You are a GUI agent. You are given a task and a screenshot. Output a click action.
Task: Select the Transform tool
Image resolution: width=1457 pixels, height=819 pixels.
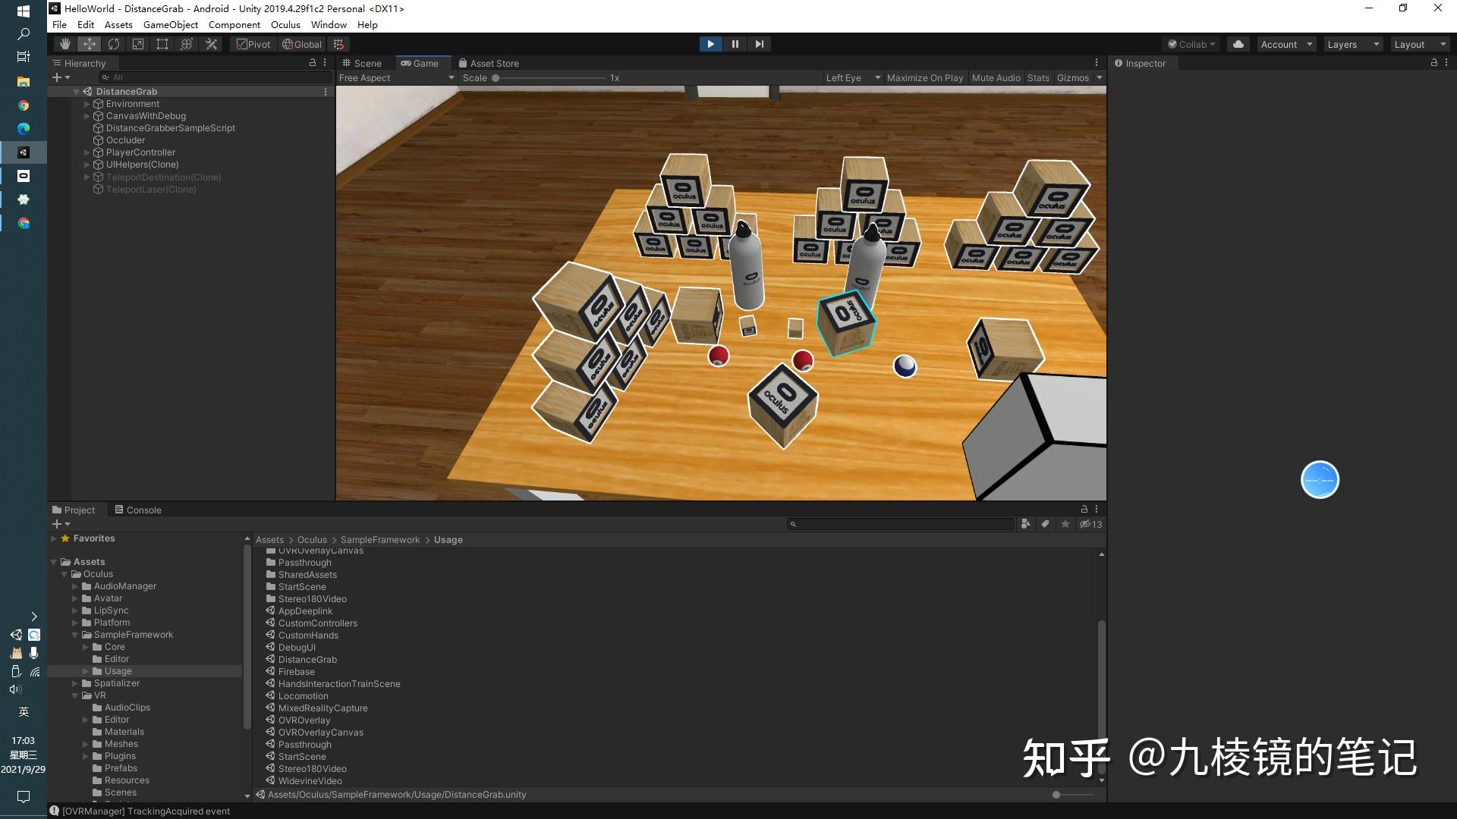187,44
